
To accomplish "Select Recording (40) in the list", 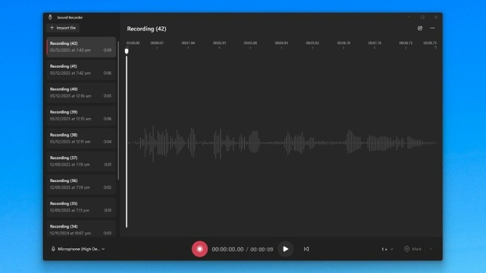I will (x=81, y=92).
